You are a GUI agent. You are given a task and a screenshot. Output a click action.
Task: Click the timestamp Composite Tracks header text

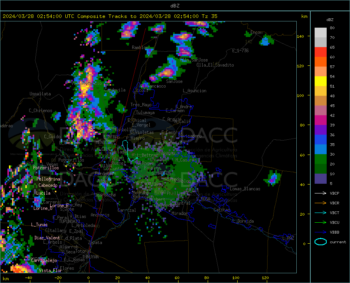(x=110, y=16)
